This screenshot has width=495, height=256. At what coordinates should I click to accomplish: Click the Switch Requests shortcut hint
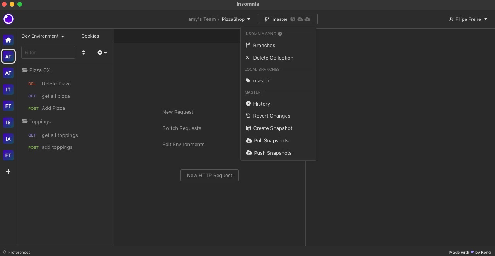pyautogui.click(x=182, y=128)
